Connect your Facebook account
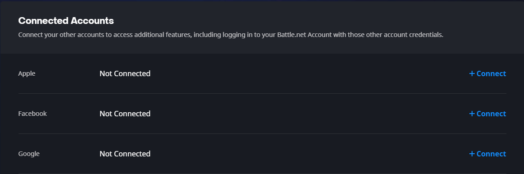This screenshot has height=174, width=524. coord(487,114)
